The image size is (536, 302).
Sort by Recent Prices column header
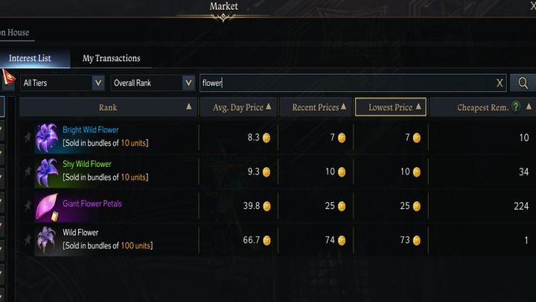click(316, 107)
